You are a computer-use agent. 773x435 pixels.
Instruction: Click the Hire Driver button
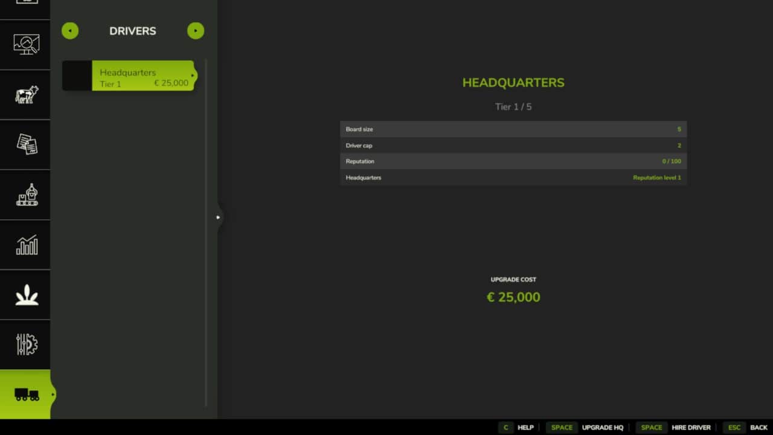(674, 427)
